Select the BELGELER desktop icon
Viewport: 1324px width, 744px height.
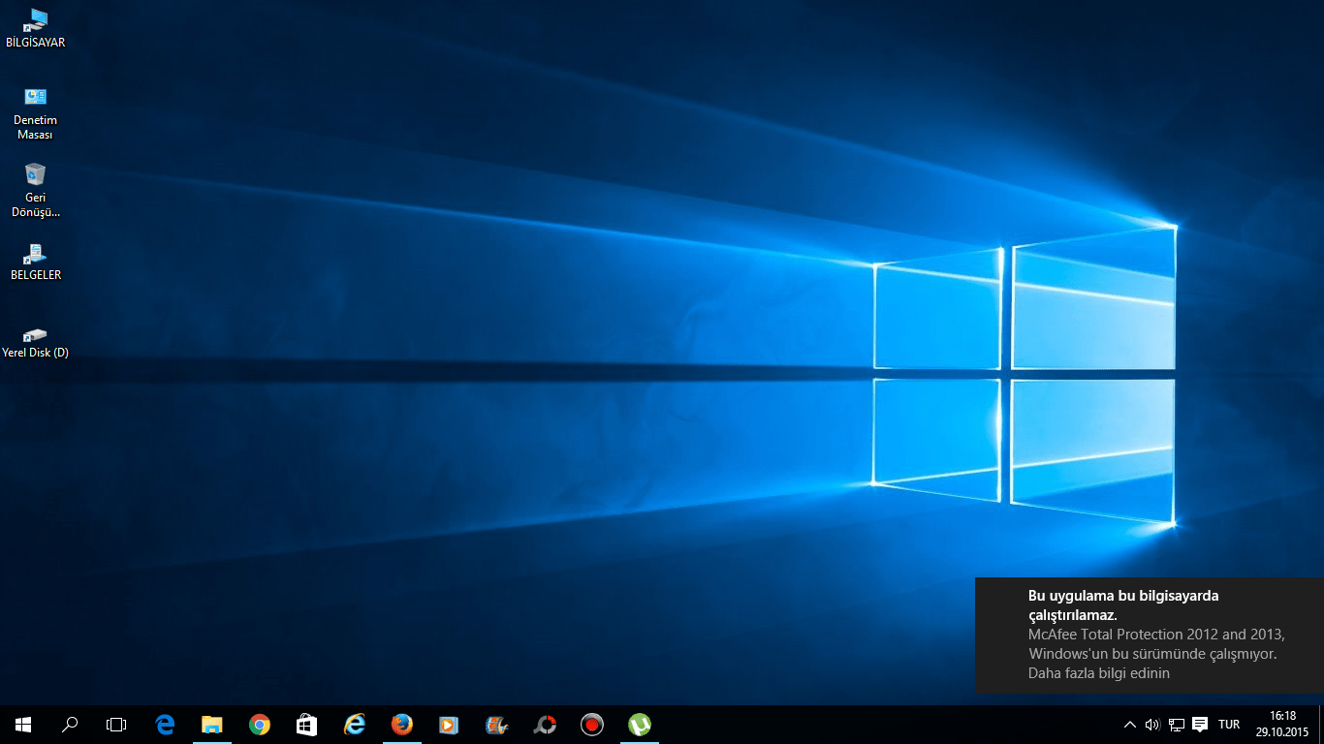[x=36, y=261]
